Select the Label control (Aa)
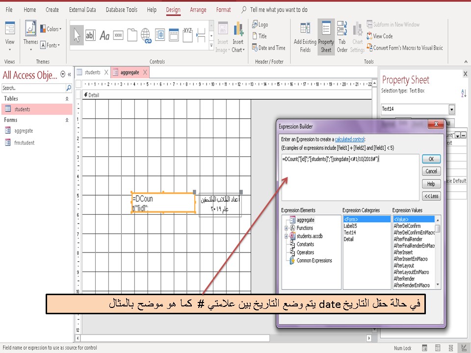The height and width of the screenshot is (353, 471). tap(104, 35)
